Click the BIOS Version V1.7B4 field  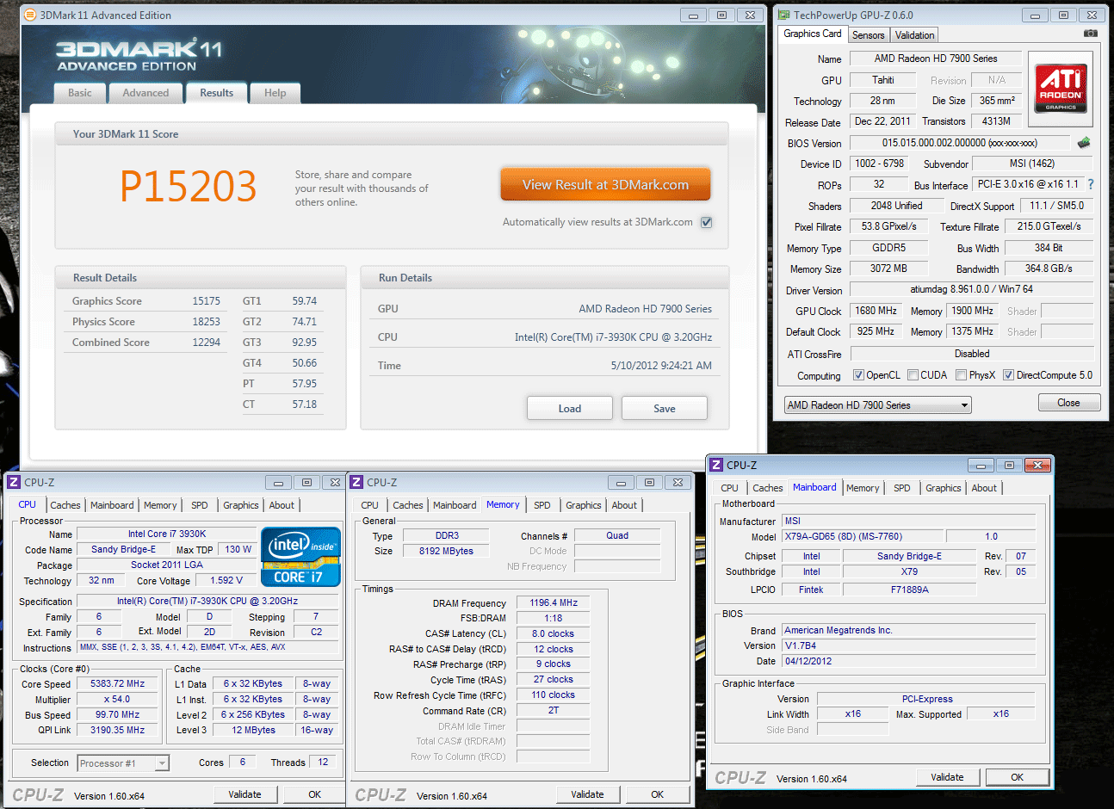pos(908,645)
